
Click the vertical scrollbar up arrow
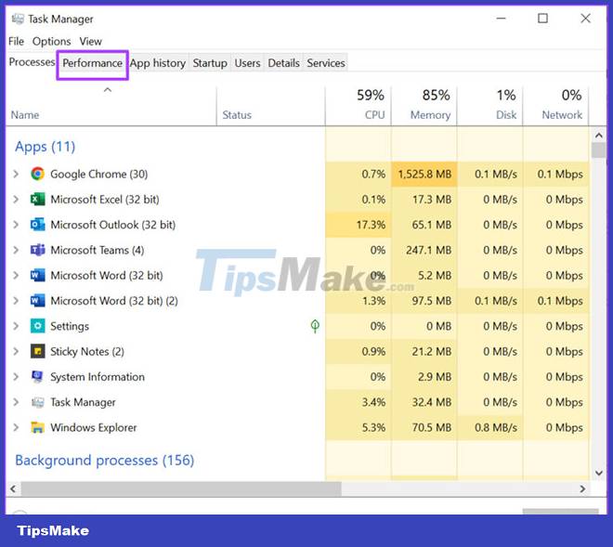pos(598,136)
